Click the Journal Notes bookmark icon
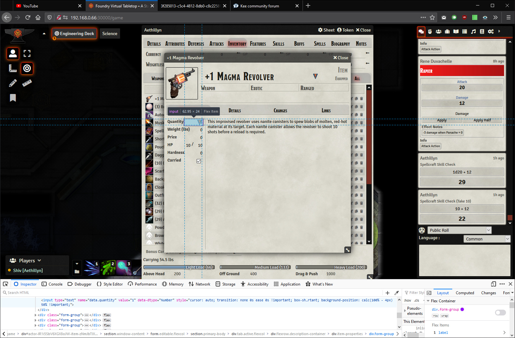The height and width of the screenshot is (338, 515). [13, 98]
